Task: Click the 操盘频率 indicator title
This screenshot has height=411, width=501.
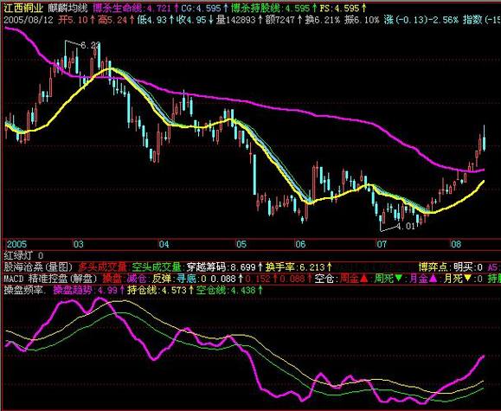Action: [24, 290]
